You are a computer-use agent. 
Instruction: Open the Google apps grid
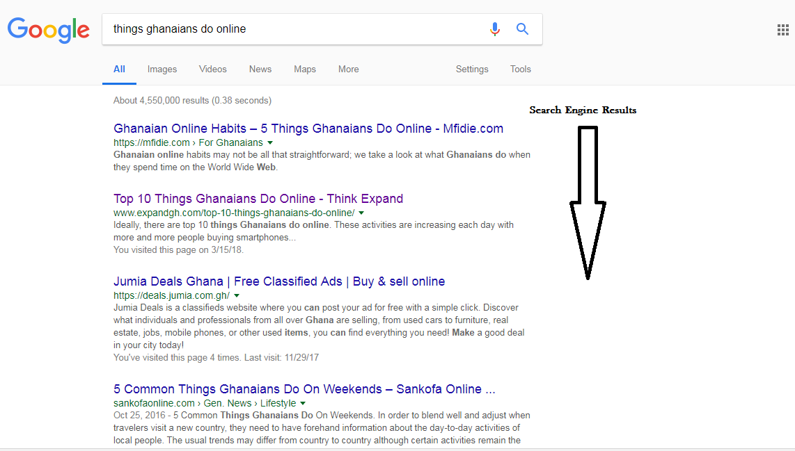783,30
